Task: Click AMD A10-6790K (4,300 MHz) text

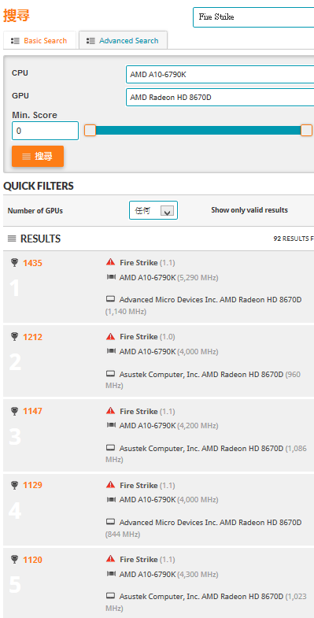Action: tap(168, 575)
